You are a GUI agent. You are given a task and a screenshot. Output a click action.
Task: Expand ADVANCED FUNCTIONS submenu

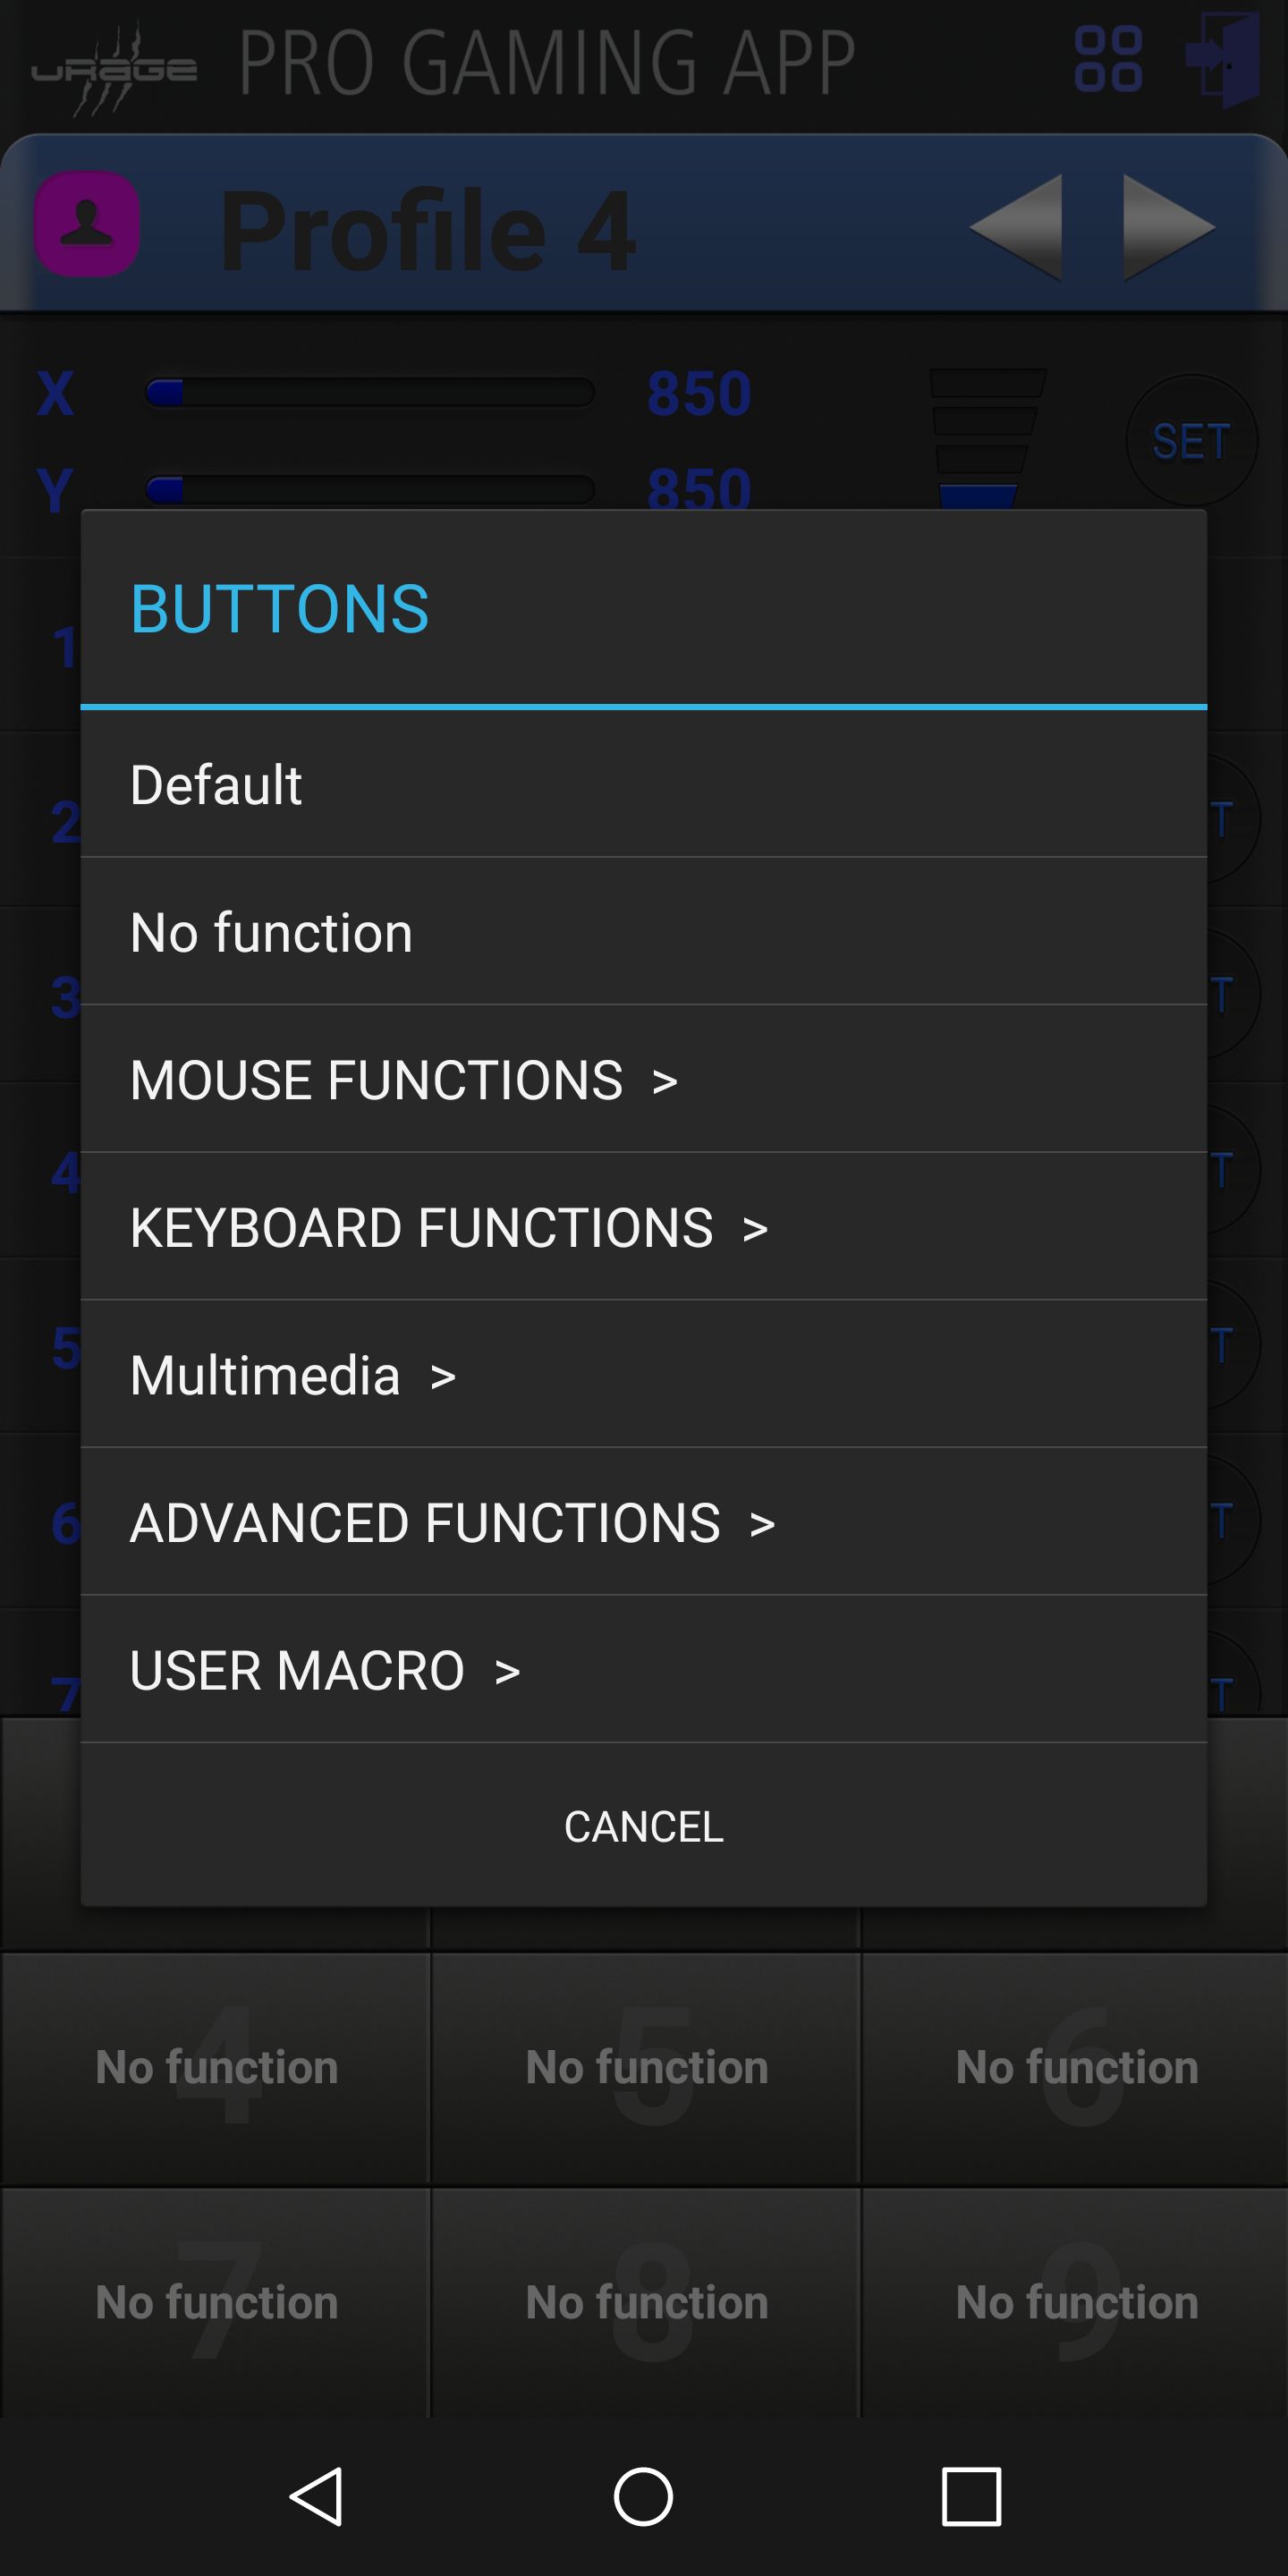coord(644,1522)
